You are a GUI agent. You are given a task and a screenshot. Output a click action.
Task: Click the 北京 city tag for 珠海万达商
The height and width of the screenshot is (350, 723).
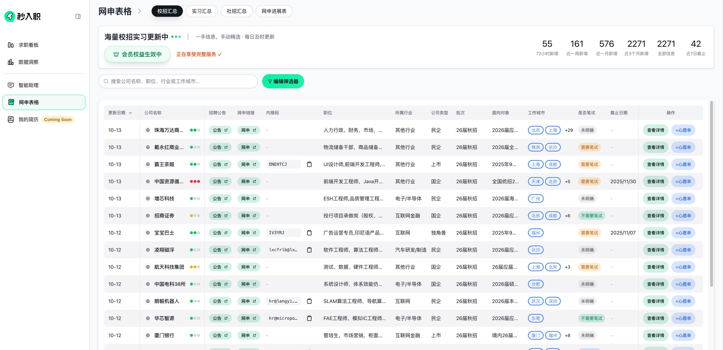536,130
